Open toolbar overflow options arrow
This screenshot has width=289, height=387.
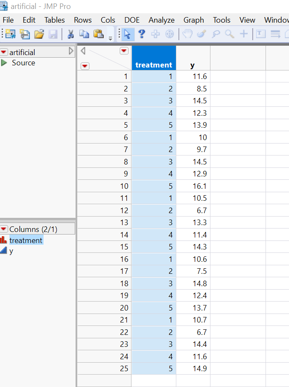click(x=111, y=38)
